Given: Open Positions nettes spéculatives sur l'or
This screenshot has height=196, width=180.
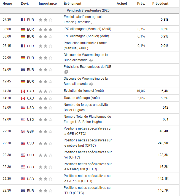Looking at the screenshot, I should (x=87, y=155).
